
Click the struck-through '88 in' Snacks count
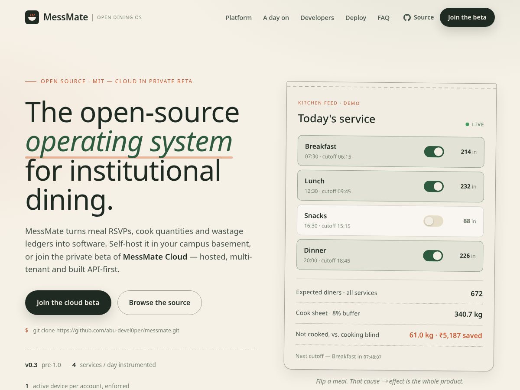pos(469,221)
